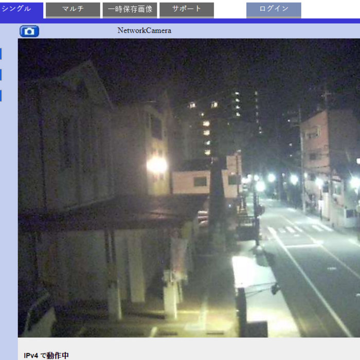Viewport: 360px width, 360px height.
Task: Click the middle blue sidebar button
Action: [1, 75]
